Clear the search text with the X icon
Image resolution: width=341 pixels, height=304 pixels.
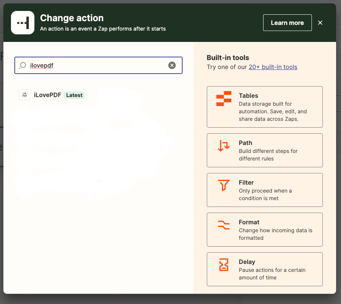coord(172,65)
